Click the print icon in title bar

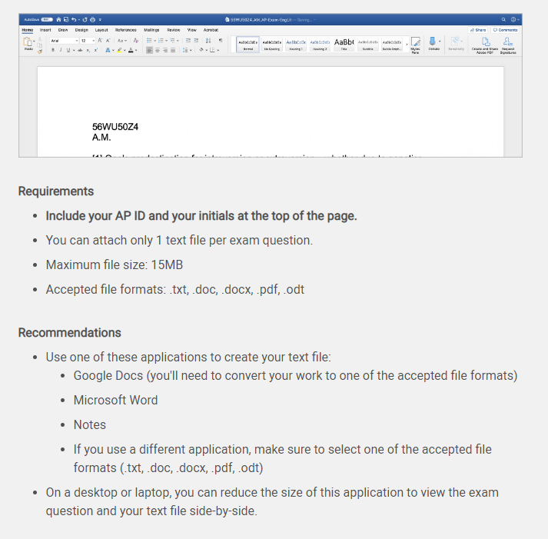point(93,19)
